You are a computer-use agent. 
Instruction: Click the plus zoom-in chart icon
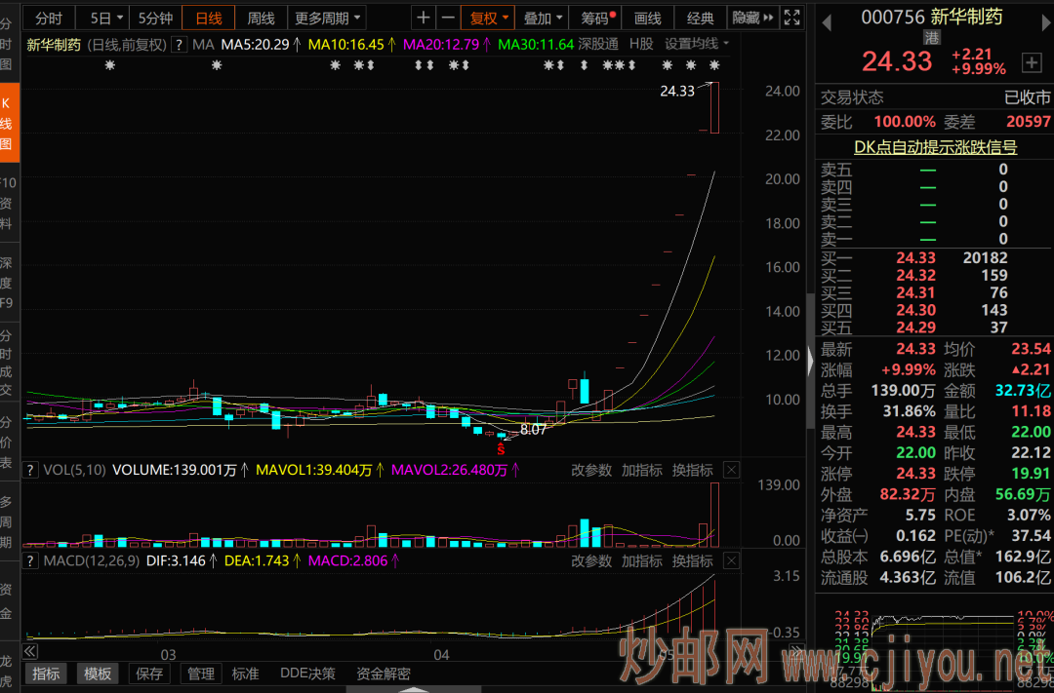click(423, 18)
